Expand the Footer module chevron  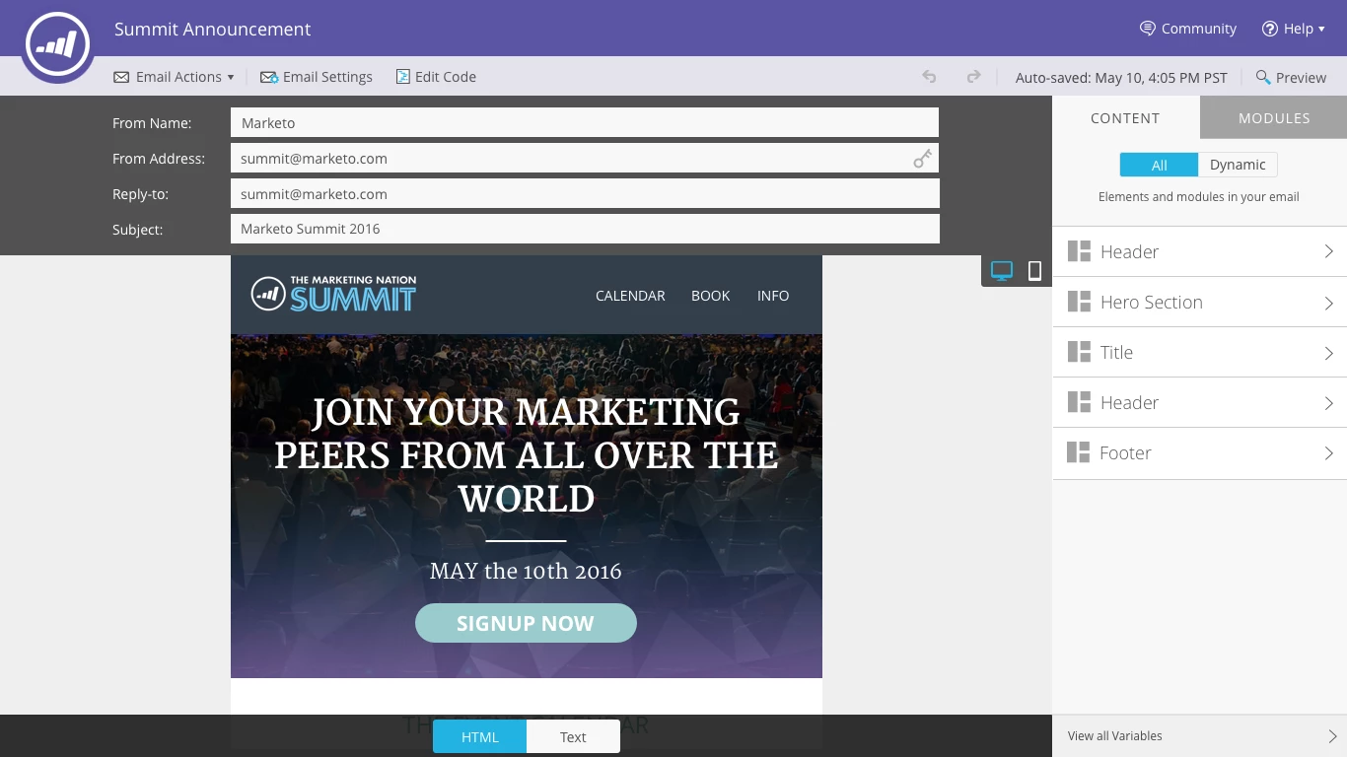pos(1329,453)
